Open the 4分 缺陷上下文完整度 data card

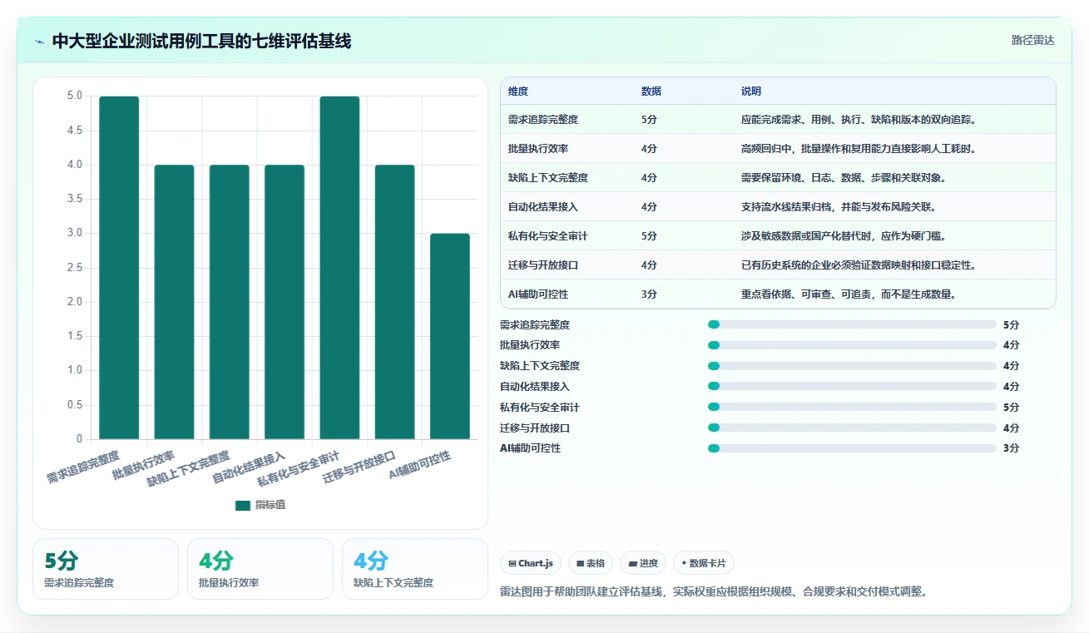click(415, 569)
